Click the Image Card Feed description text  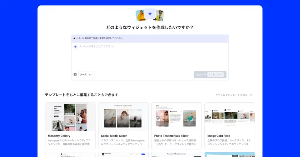(229, 142)
